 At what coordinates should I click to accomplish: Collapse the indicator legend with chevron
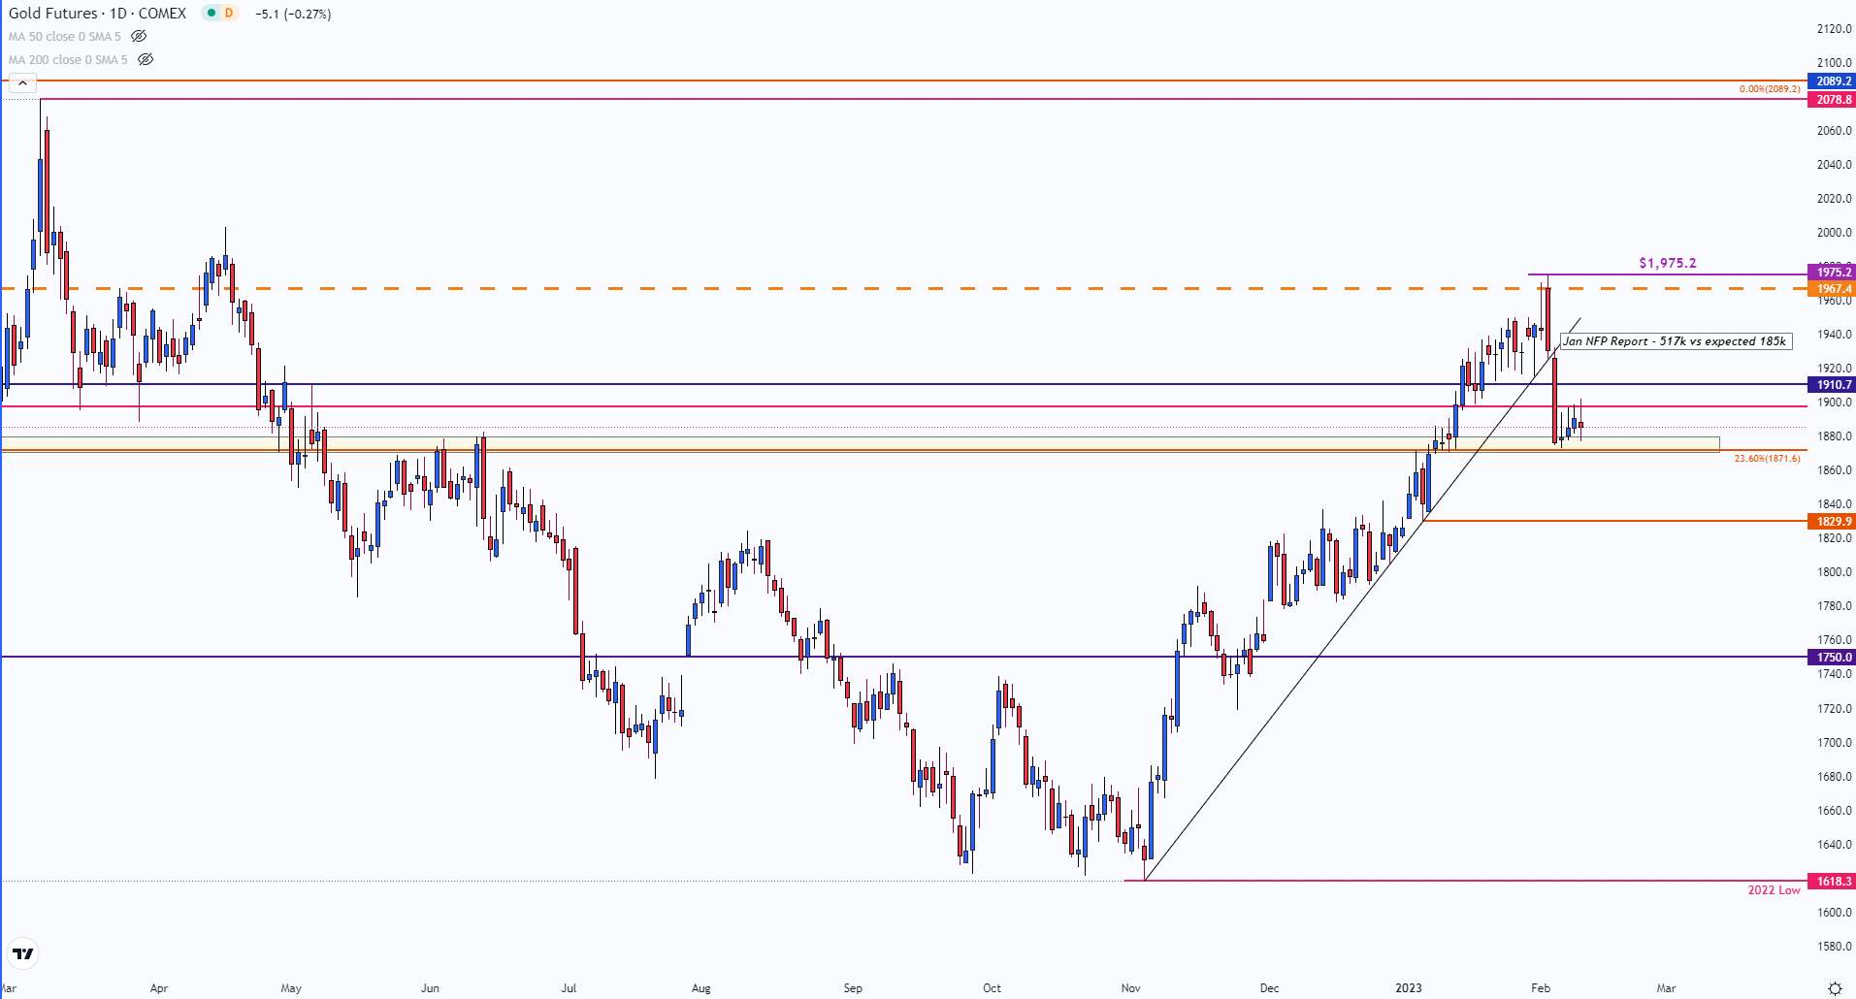[22, 83]
